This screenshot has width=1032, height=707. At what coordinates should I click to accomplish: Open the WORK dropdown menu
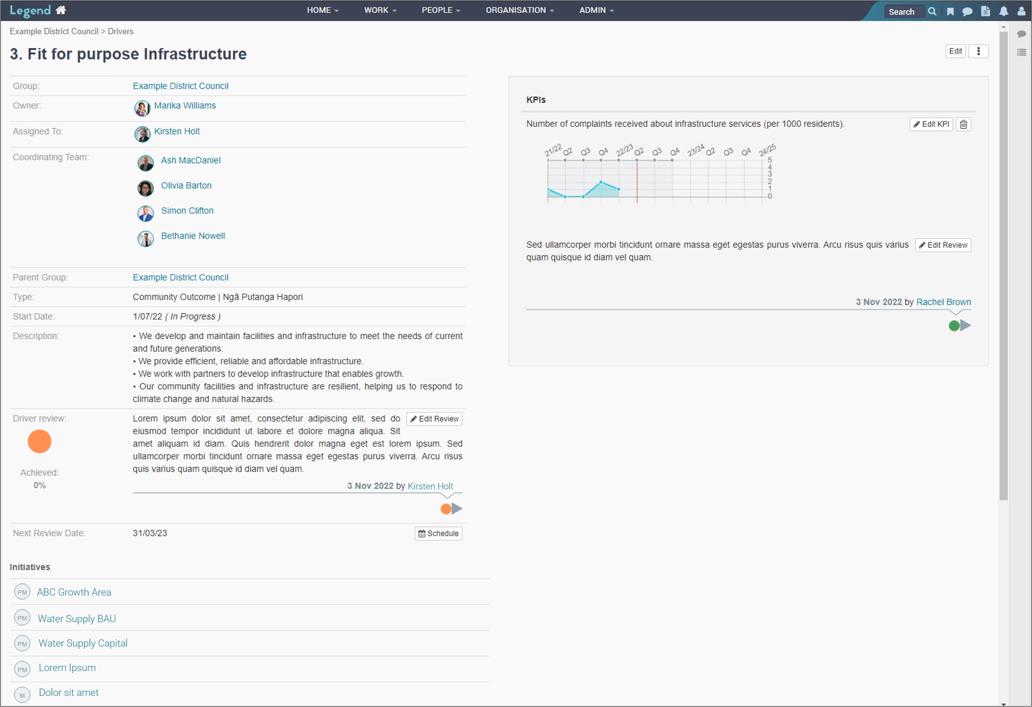click(x=380, y=10)
